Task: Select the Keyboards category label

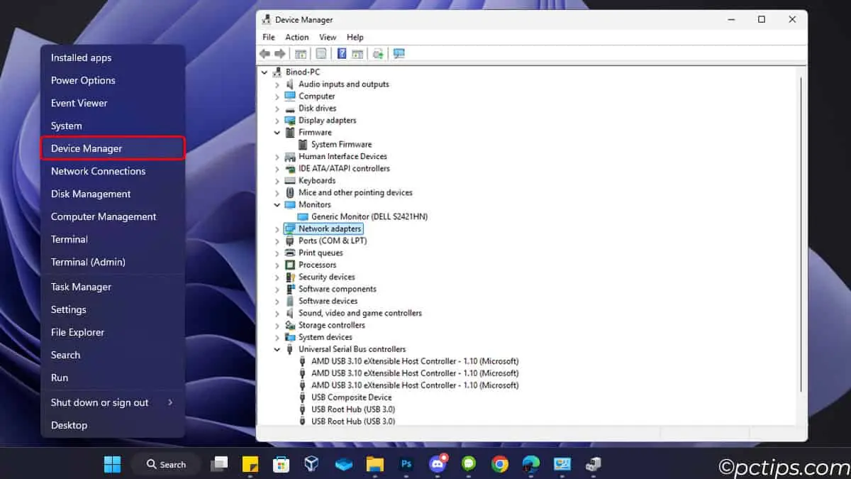Action: [317, 181]
